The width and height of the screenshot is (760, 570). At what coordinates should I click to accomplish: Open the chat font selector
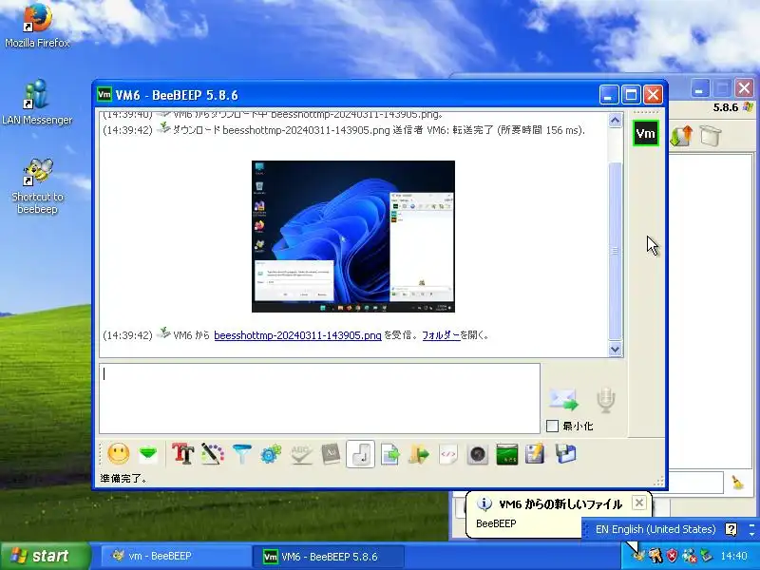pos(182,455)
